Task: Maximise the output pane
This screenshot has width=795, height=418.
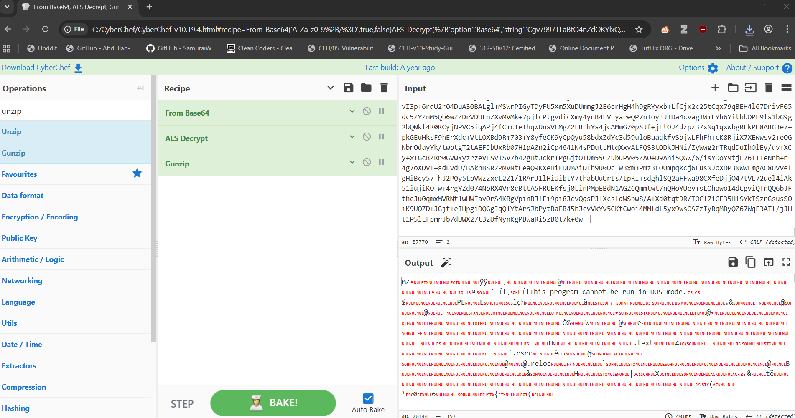Action: pos(786,262)
